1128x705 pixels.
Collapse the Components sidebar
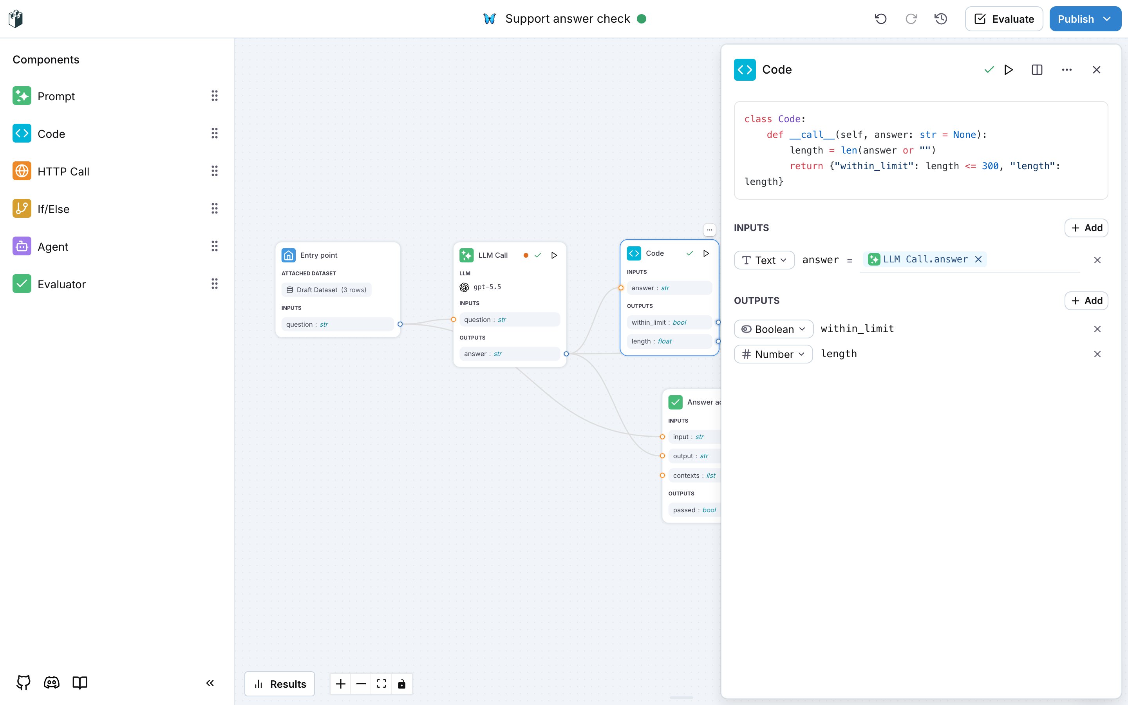pos(210,683)
